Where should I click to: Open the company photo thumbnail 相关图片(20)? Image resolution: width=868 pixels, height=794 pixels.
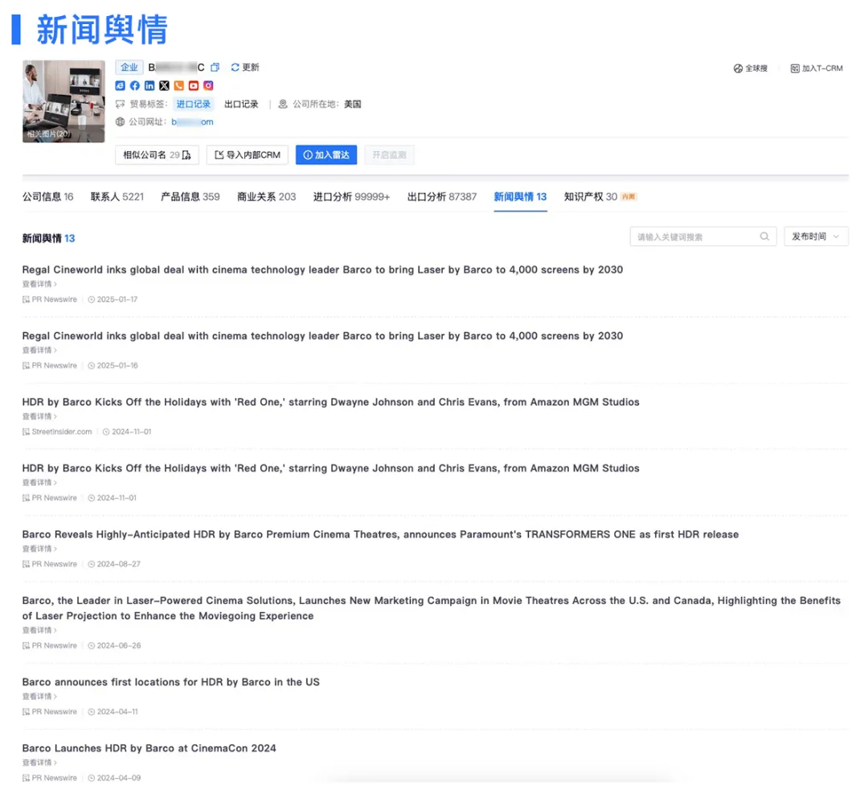pyautogui.click(x=63, y=101)
